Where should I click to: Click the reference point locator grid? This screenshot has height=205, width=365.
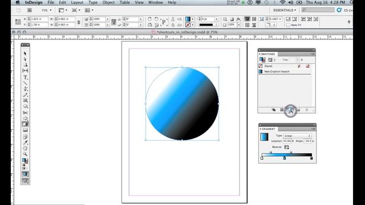point(18,22)
